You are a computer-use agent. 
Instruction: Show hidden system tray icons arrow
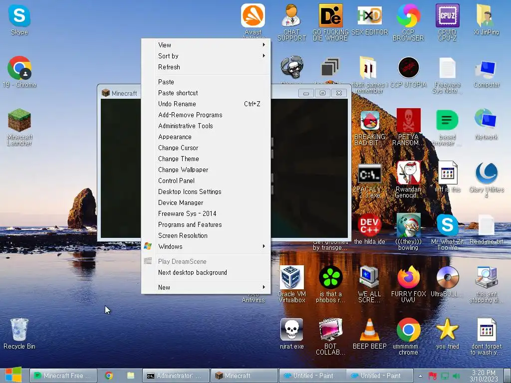(420, 376)
